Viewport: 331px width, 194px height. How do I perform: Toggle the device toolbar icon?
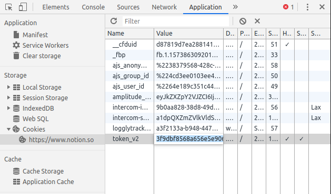pyautogui.click(x=23, y=7)
